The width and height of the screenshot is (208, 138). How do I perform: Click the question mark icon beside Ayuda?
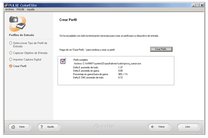coord(42,127)
